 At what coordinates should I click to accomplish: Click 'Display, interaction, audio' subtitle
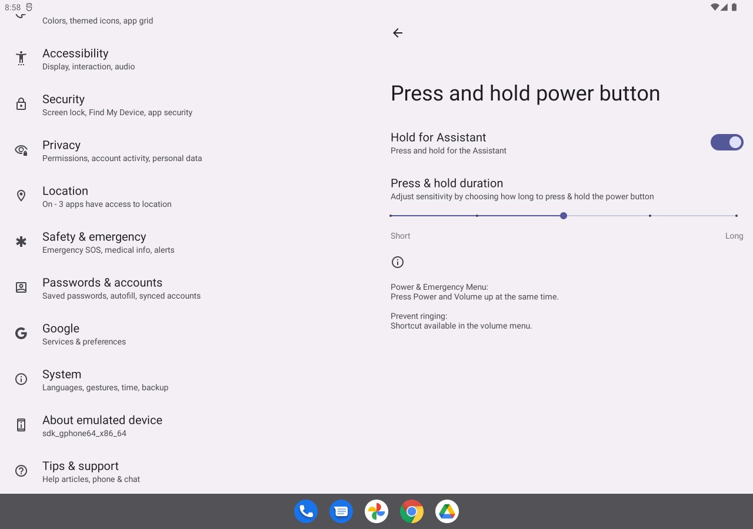pos(88,66)
